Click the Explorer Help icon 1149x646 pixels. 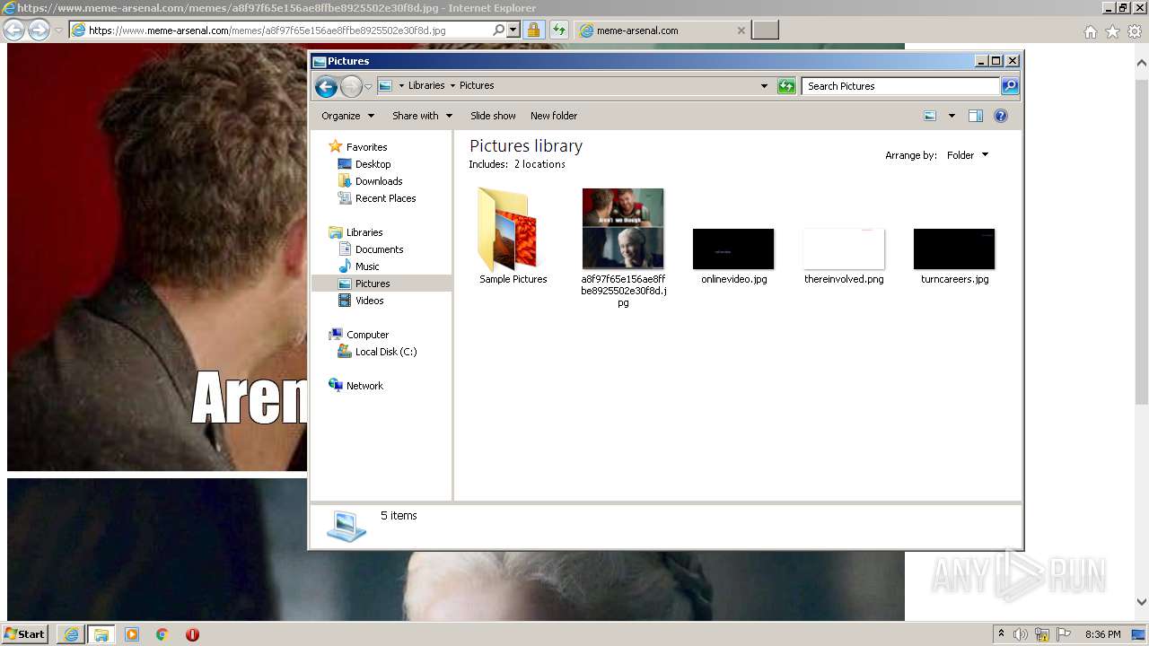(x=1001, y=116)
